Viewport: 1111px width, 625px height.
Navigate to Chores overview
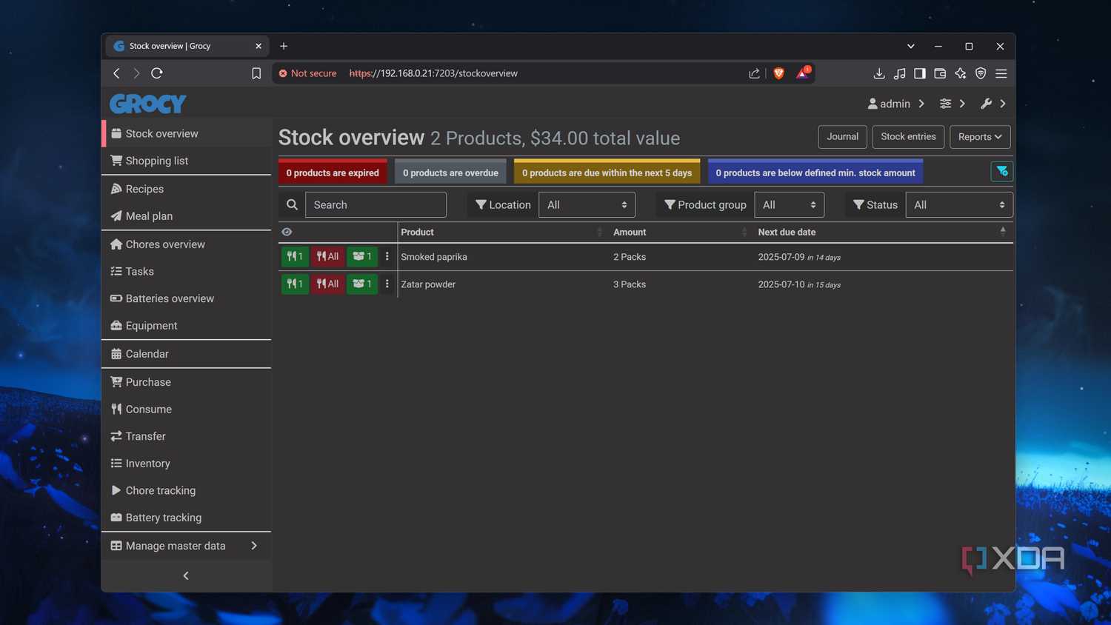[x=186, y=244]
